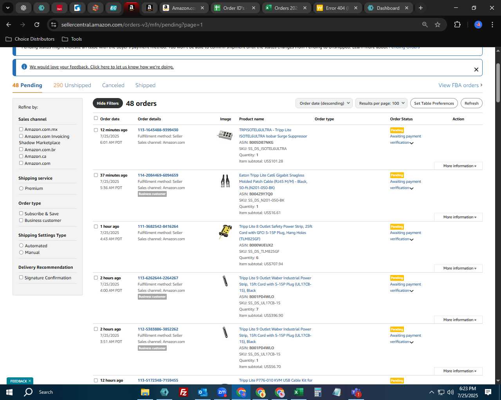Open View FBA orders link
501x400 pixels.
click(x=460, y=85)
